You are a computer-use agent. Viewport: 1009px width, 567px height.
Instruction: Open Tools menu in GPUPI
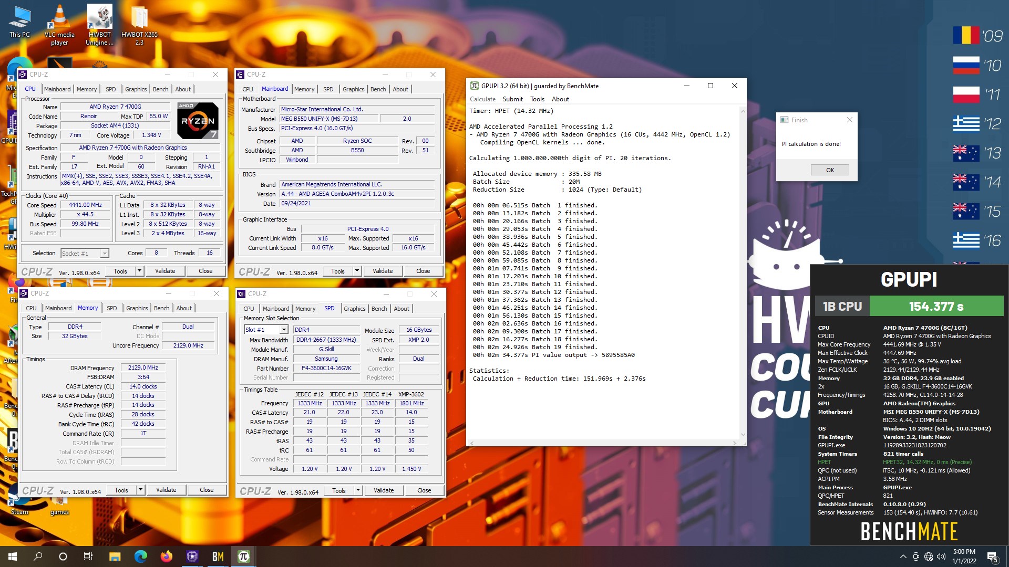pyautogui.click(x=537, y=99)
